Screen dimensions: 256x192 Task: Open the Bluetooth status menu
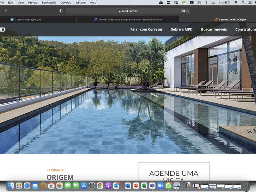(206, 3)
